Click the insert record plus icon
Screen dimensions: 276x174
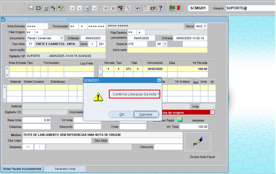click(x=106, y=8)
